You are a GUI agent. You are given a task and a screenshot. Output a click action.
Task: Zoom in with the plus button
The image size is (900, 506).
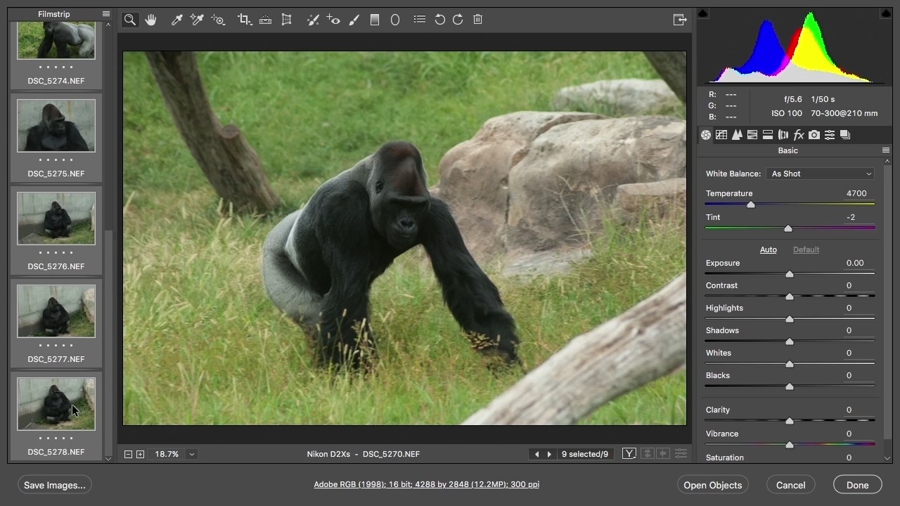point(140,454)
